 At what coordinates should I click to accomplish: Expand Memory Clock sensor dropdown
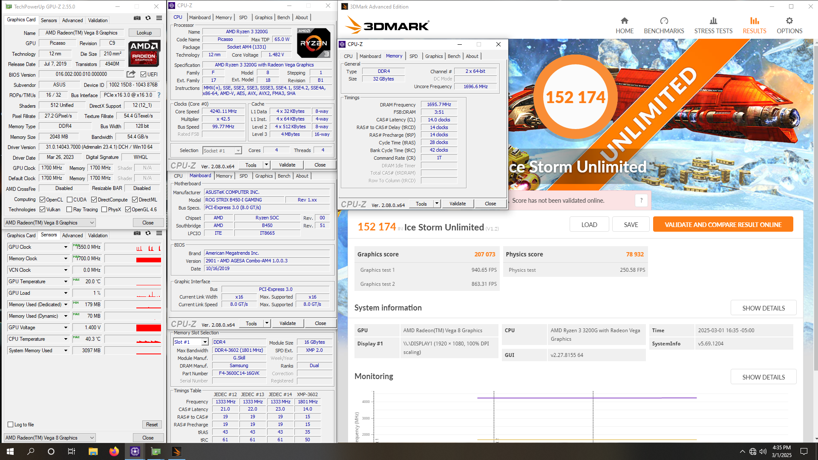(x=66, y=259)
